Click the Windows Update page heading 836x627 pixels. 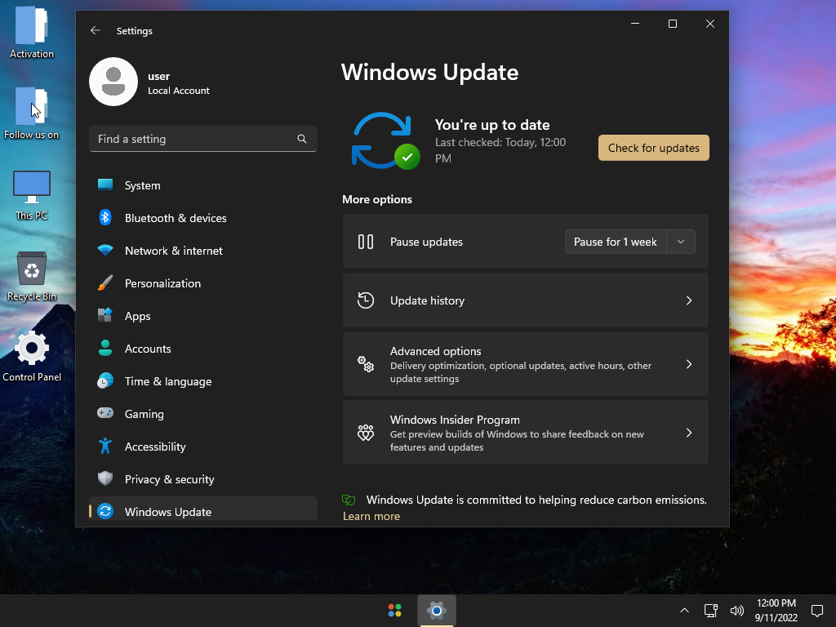coord(429,73)
